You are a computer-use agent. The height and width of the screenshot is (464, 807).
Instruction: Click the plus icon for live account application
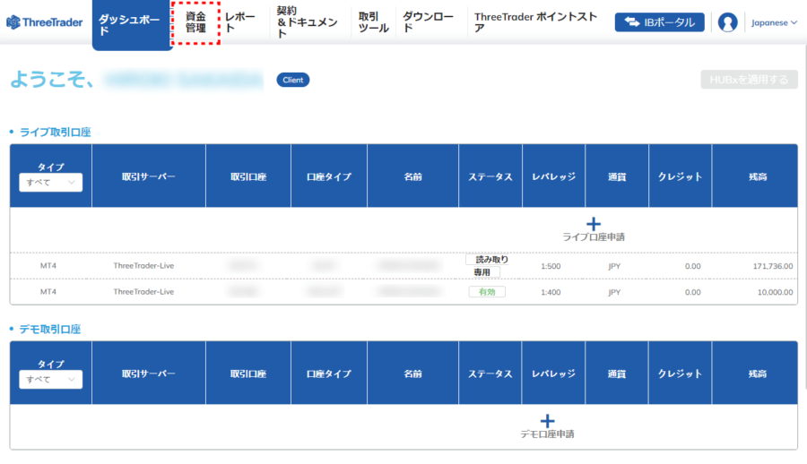(x=594, y=224)
